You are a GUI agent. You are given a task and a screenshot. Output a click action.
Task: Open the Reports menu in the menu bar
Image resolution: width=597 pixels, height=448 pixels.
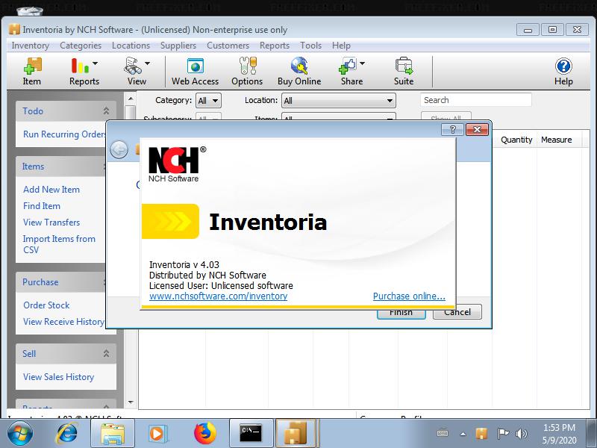[275, 46]
